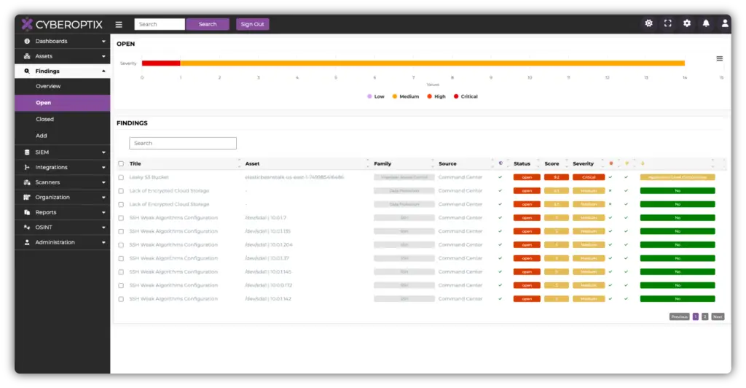The width and height of the screenshot is (746, 388).
Task: Select Overview under Findings
Action: pyautogui.click(x=48, y=86)
